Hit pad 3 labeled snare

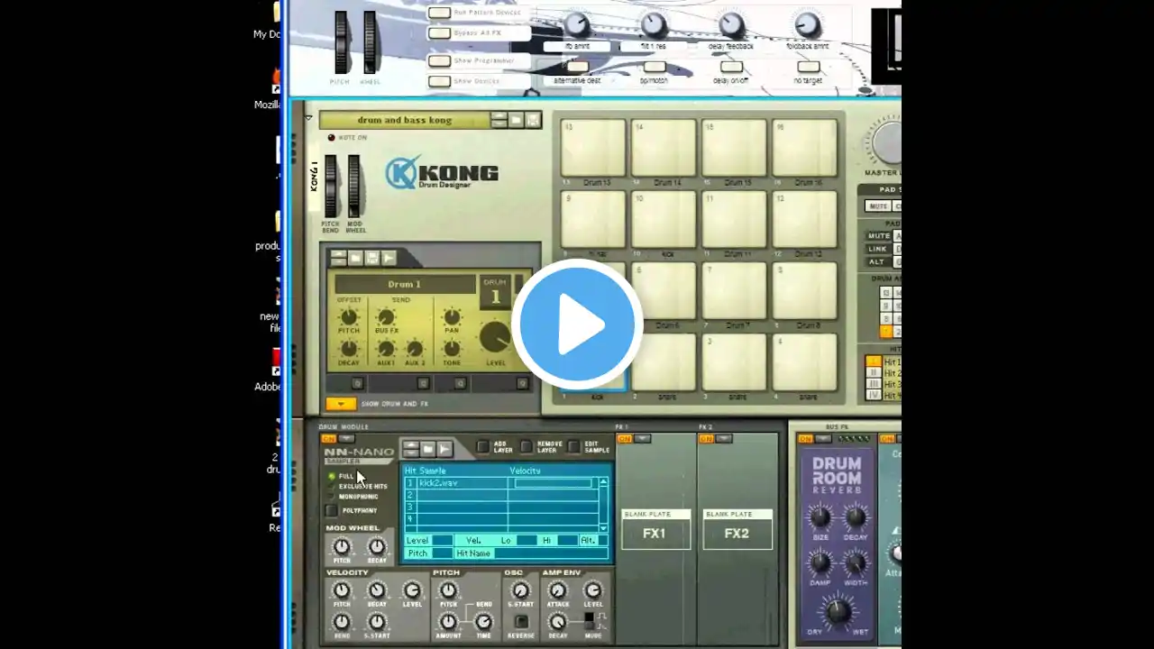735,362
